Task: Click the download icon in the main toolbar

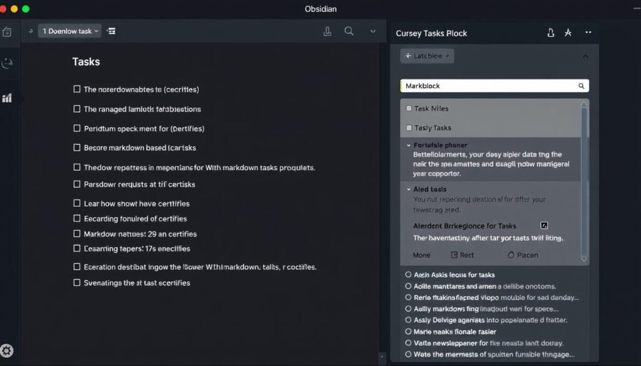Action: tap(327, 31)
